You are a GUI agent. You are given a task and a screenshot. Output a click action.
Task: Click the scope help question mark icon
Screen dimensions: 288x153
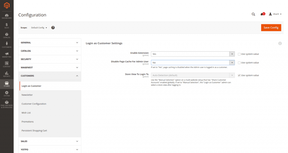tap(53, 28)
